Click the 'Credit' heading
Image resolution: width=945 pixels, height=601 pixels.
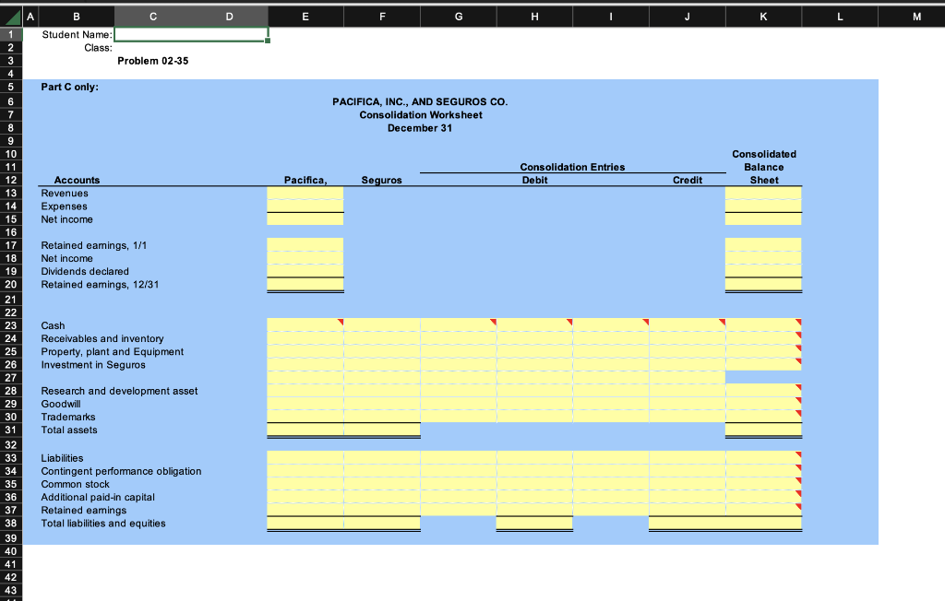tap(688, 180)
